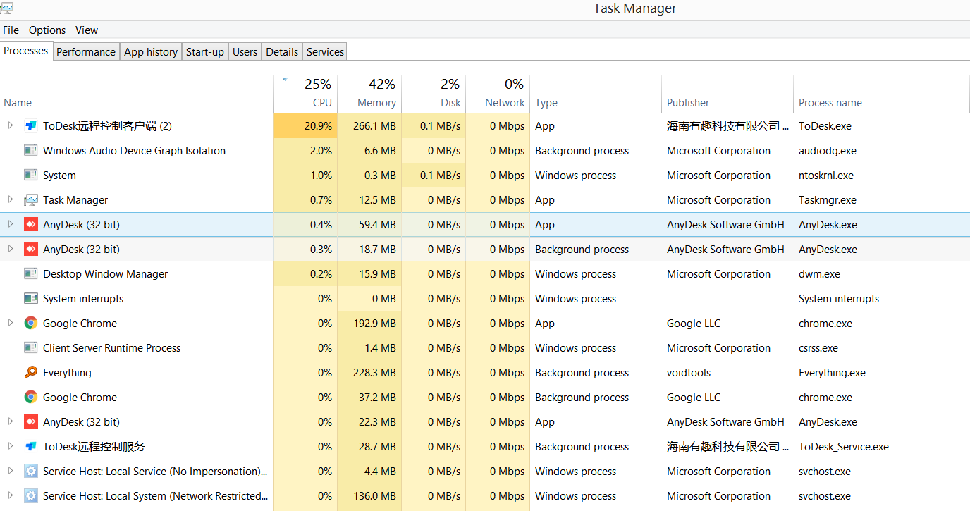Viewport: 970px width, 511px height.
Task: Click the Local System svchost gear icon
Action: coord(30,496)
